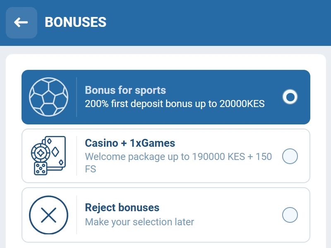Click the Welcome package description text

pyautogui.click(x=178, y=157)
